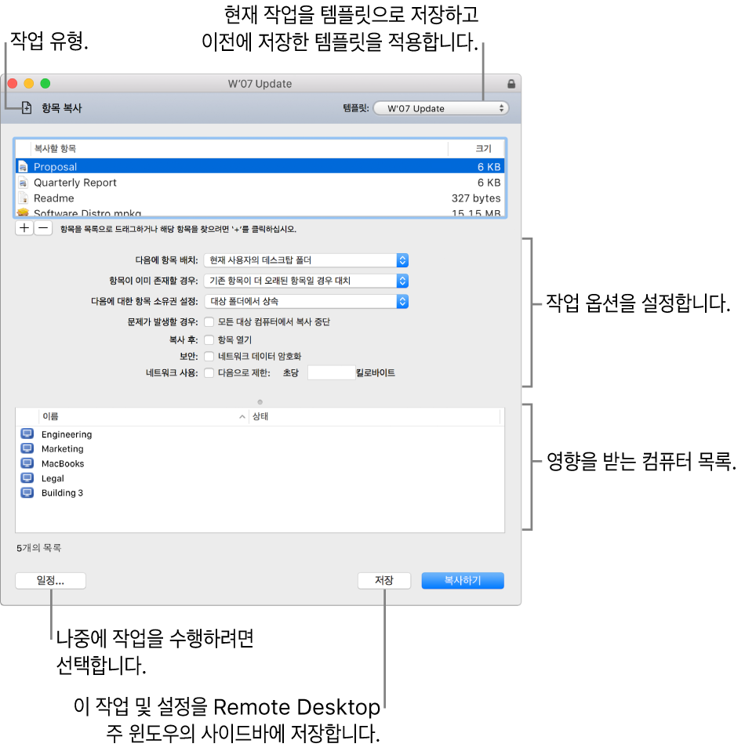Click the 킬로바이트 limit input field
Image resolution: width=745 pixels, height=751 pixels.
click(331, 373)
